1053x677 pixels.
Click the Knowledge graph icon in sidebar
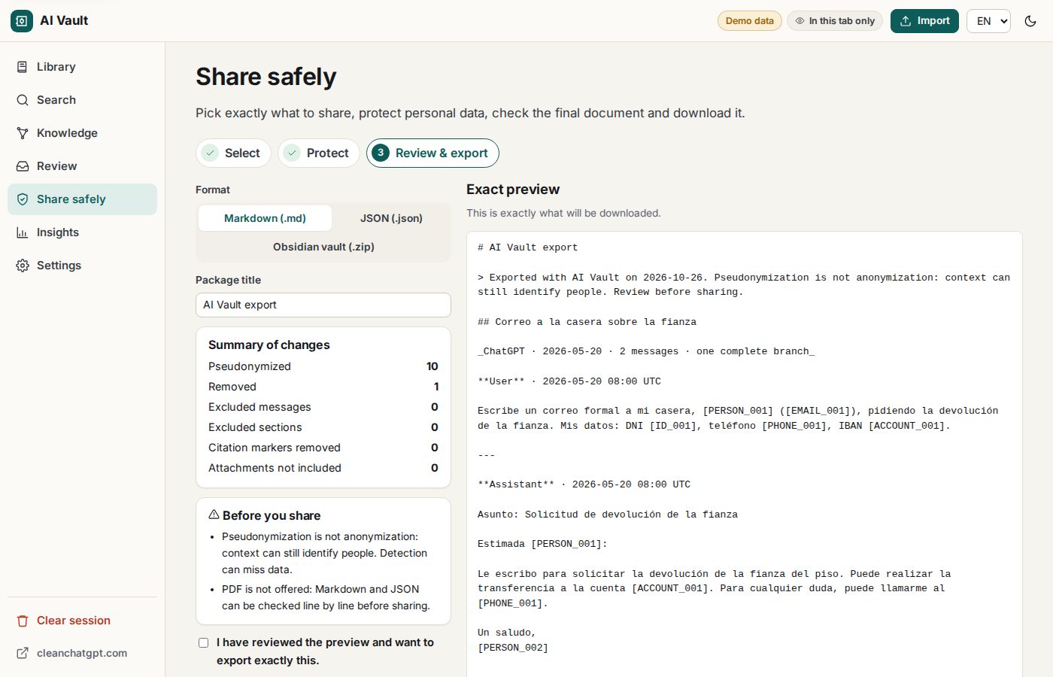23,133
